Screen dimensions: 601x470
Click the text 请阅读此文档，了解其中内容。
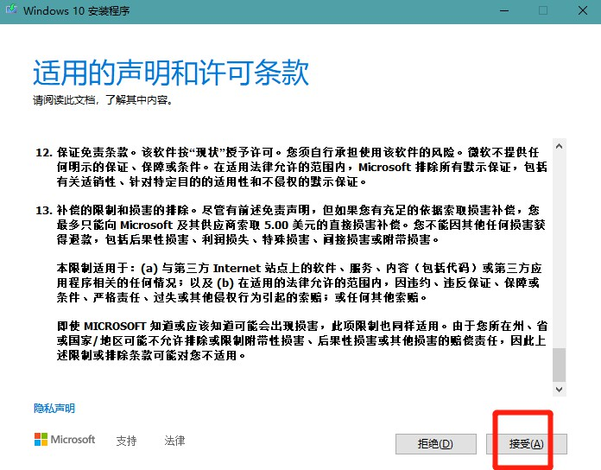pos(103,100)
